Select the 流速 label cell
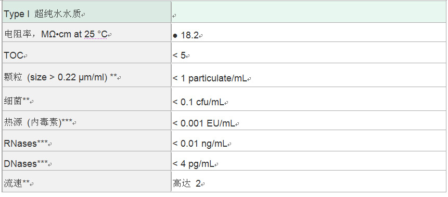The width and height of the screenshot is (448, 197). (87, 181)
